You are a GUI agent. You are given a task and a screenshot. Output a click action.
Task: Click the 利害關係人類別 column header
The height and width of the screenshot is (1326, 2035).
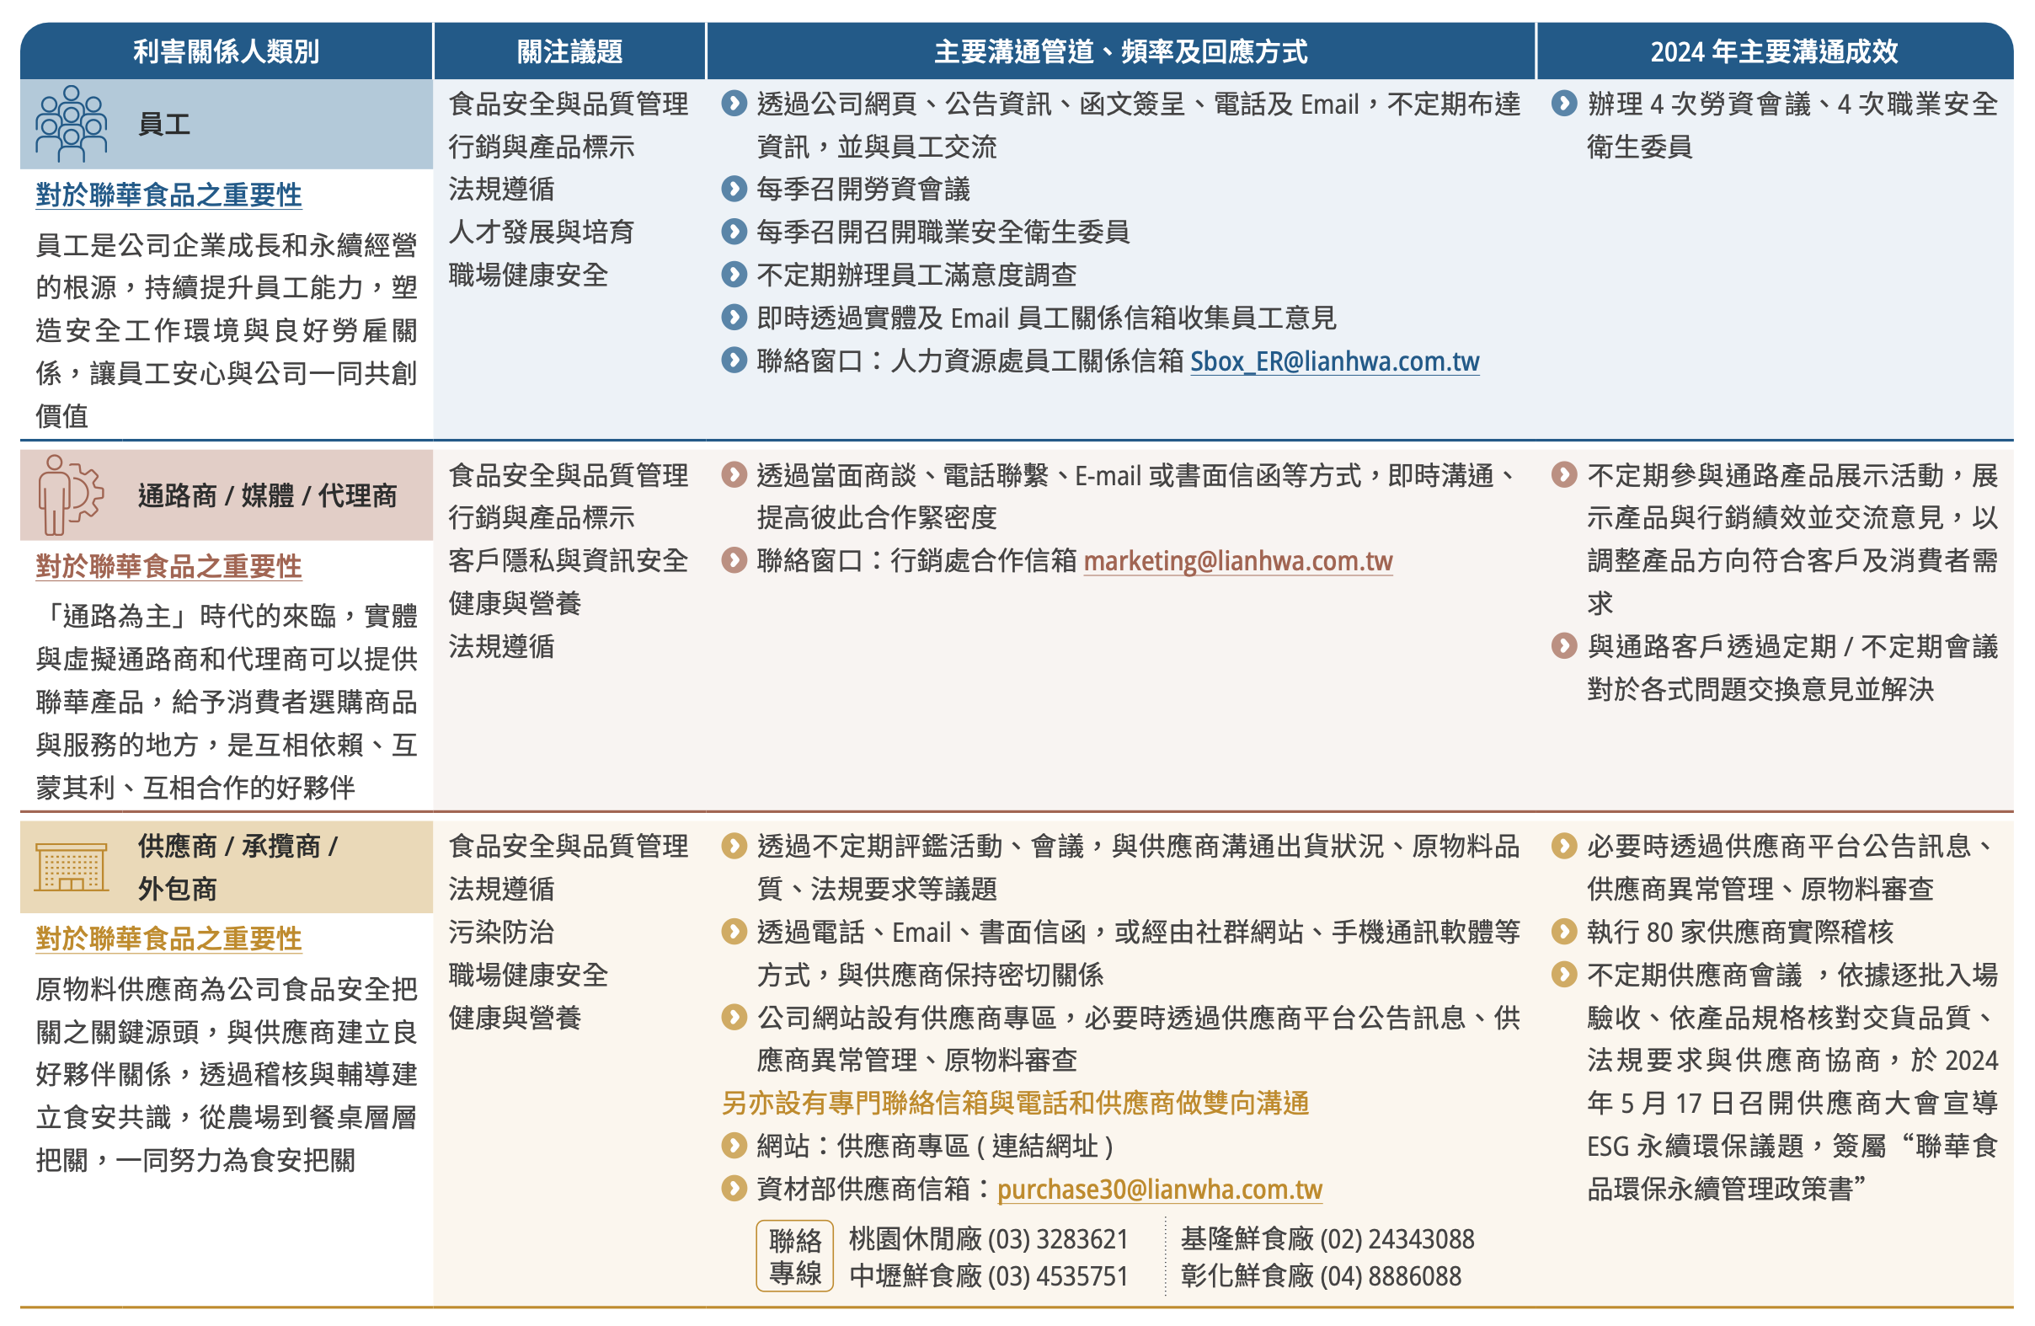click(226, 51)
